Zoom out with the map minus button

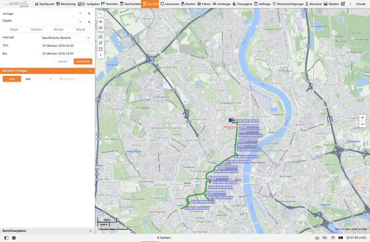point(362,124)
